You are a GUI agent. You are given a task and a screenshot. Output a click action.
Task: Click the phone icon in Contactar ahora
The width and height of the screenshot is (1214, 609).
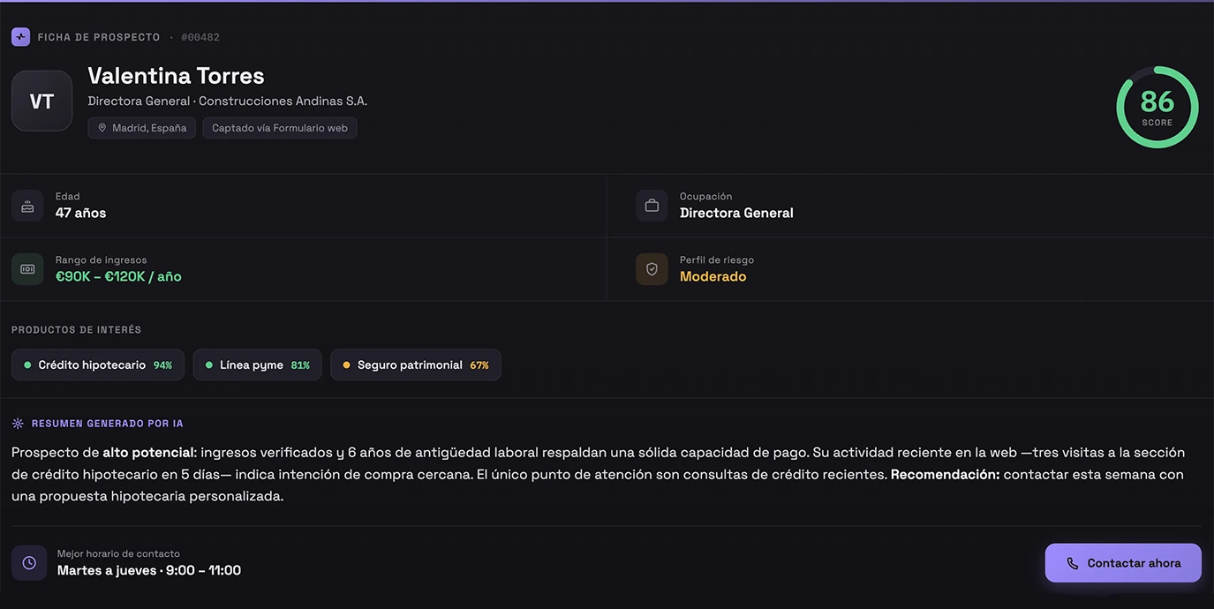pos(1073,563)
